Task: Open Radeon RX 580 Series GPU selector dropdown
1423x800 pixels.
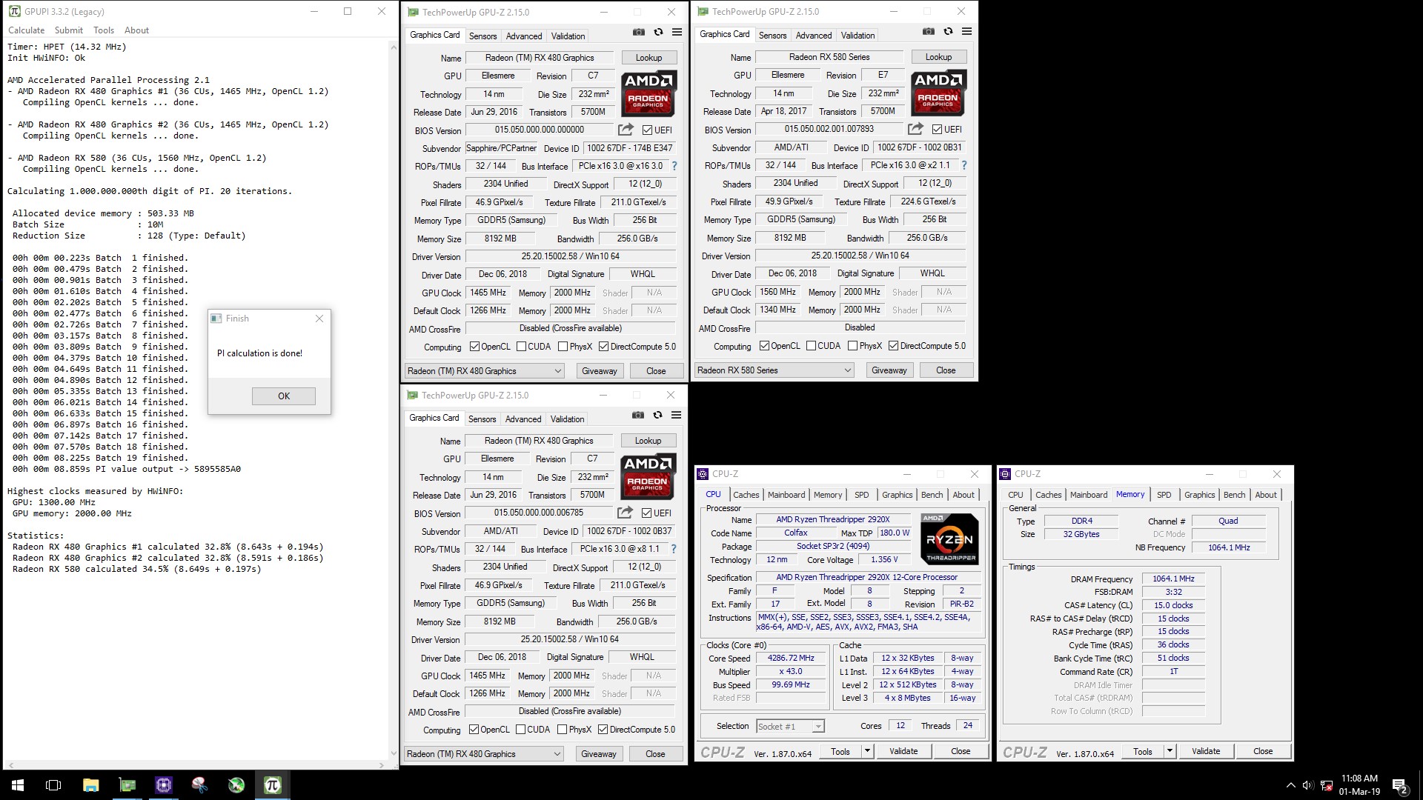Action: pyautogui.click(x=774, y=370)
